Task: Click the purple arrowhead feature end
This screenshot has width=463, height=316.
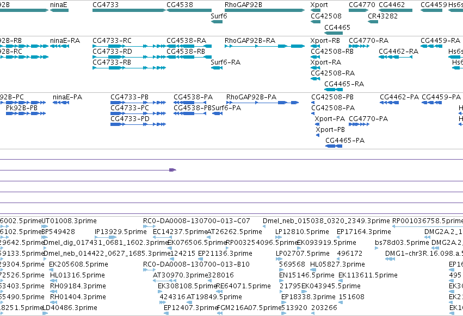Action: (172, 170)
